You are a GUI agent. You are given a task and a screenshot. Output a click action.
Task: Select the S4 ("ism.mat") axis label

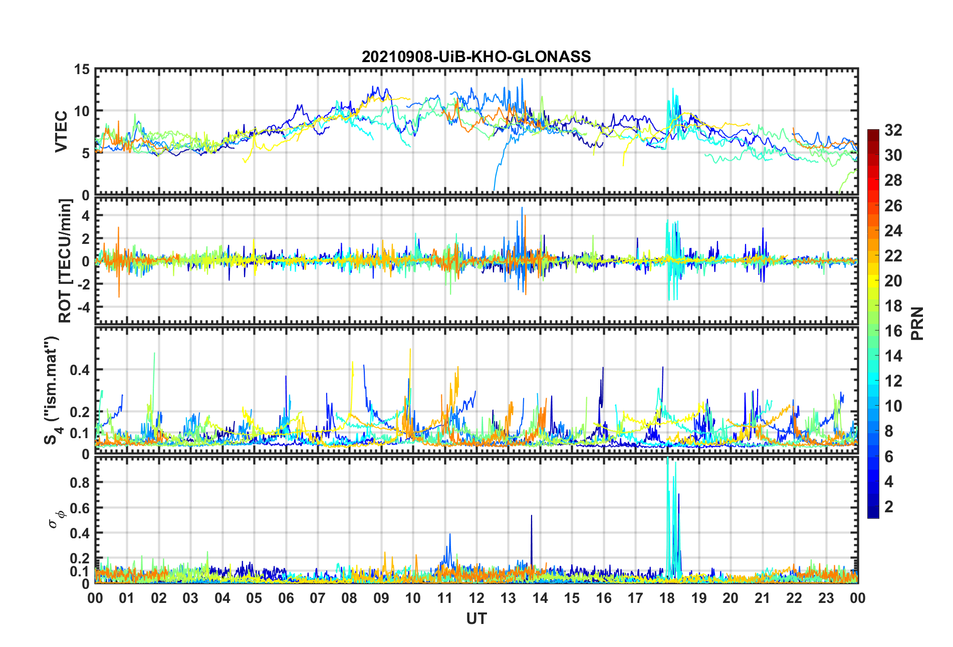tap(52, 390)
